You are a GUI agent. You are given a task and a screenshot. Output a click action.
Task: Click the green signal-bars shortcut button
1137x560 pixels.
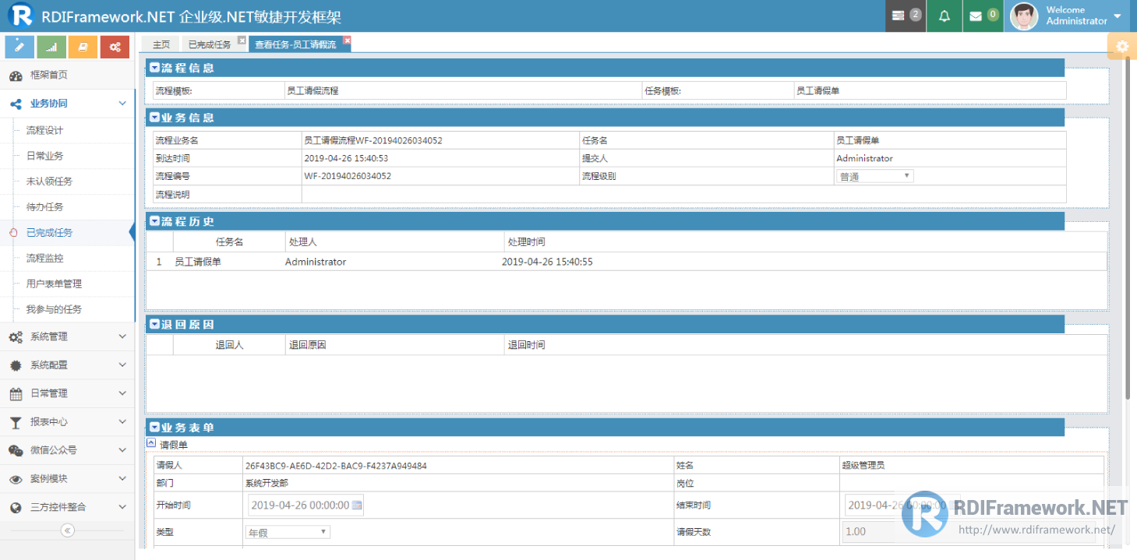[51, 47]
